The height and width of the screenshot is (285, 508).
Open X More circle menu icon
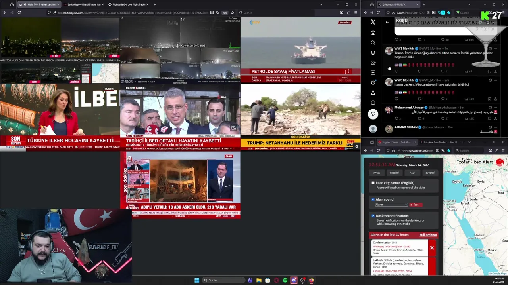pyautogui.click(x=373, y=103)
